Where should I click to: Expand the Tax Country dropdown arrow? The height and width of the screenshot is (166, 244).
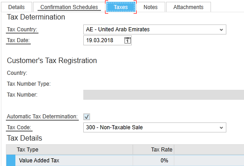click(x=221, y=29)
